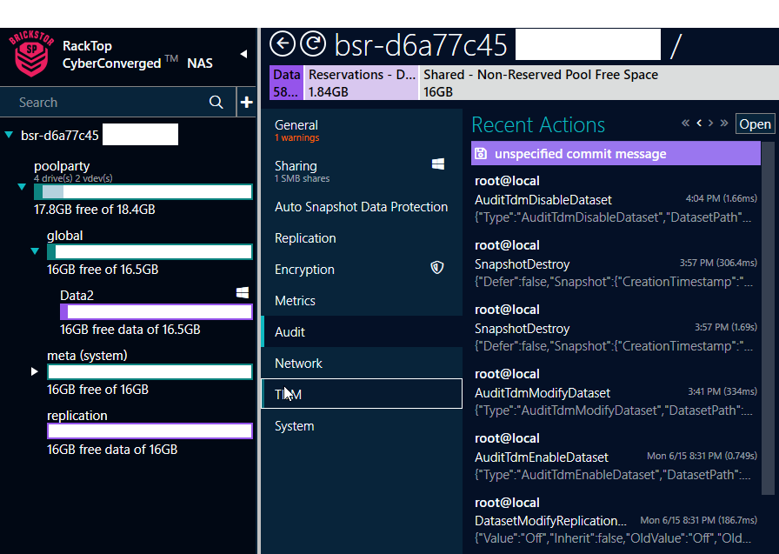Expand the meta (system) node
The image size is (779, 554).
point(34,371)
